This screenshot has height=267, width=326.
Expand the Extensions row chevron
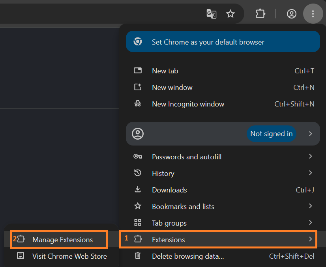[x=310, y=239]
